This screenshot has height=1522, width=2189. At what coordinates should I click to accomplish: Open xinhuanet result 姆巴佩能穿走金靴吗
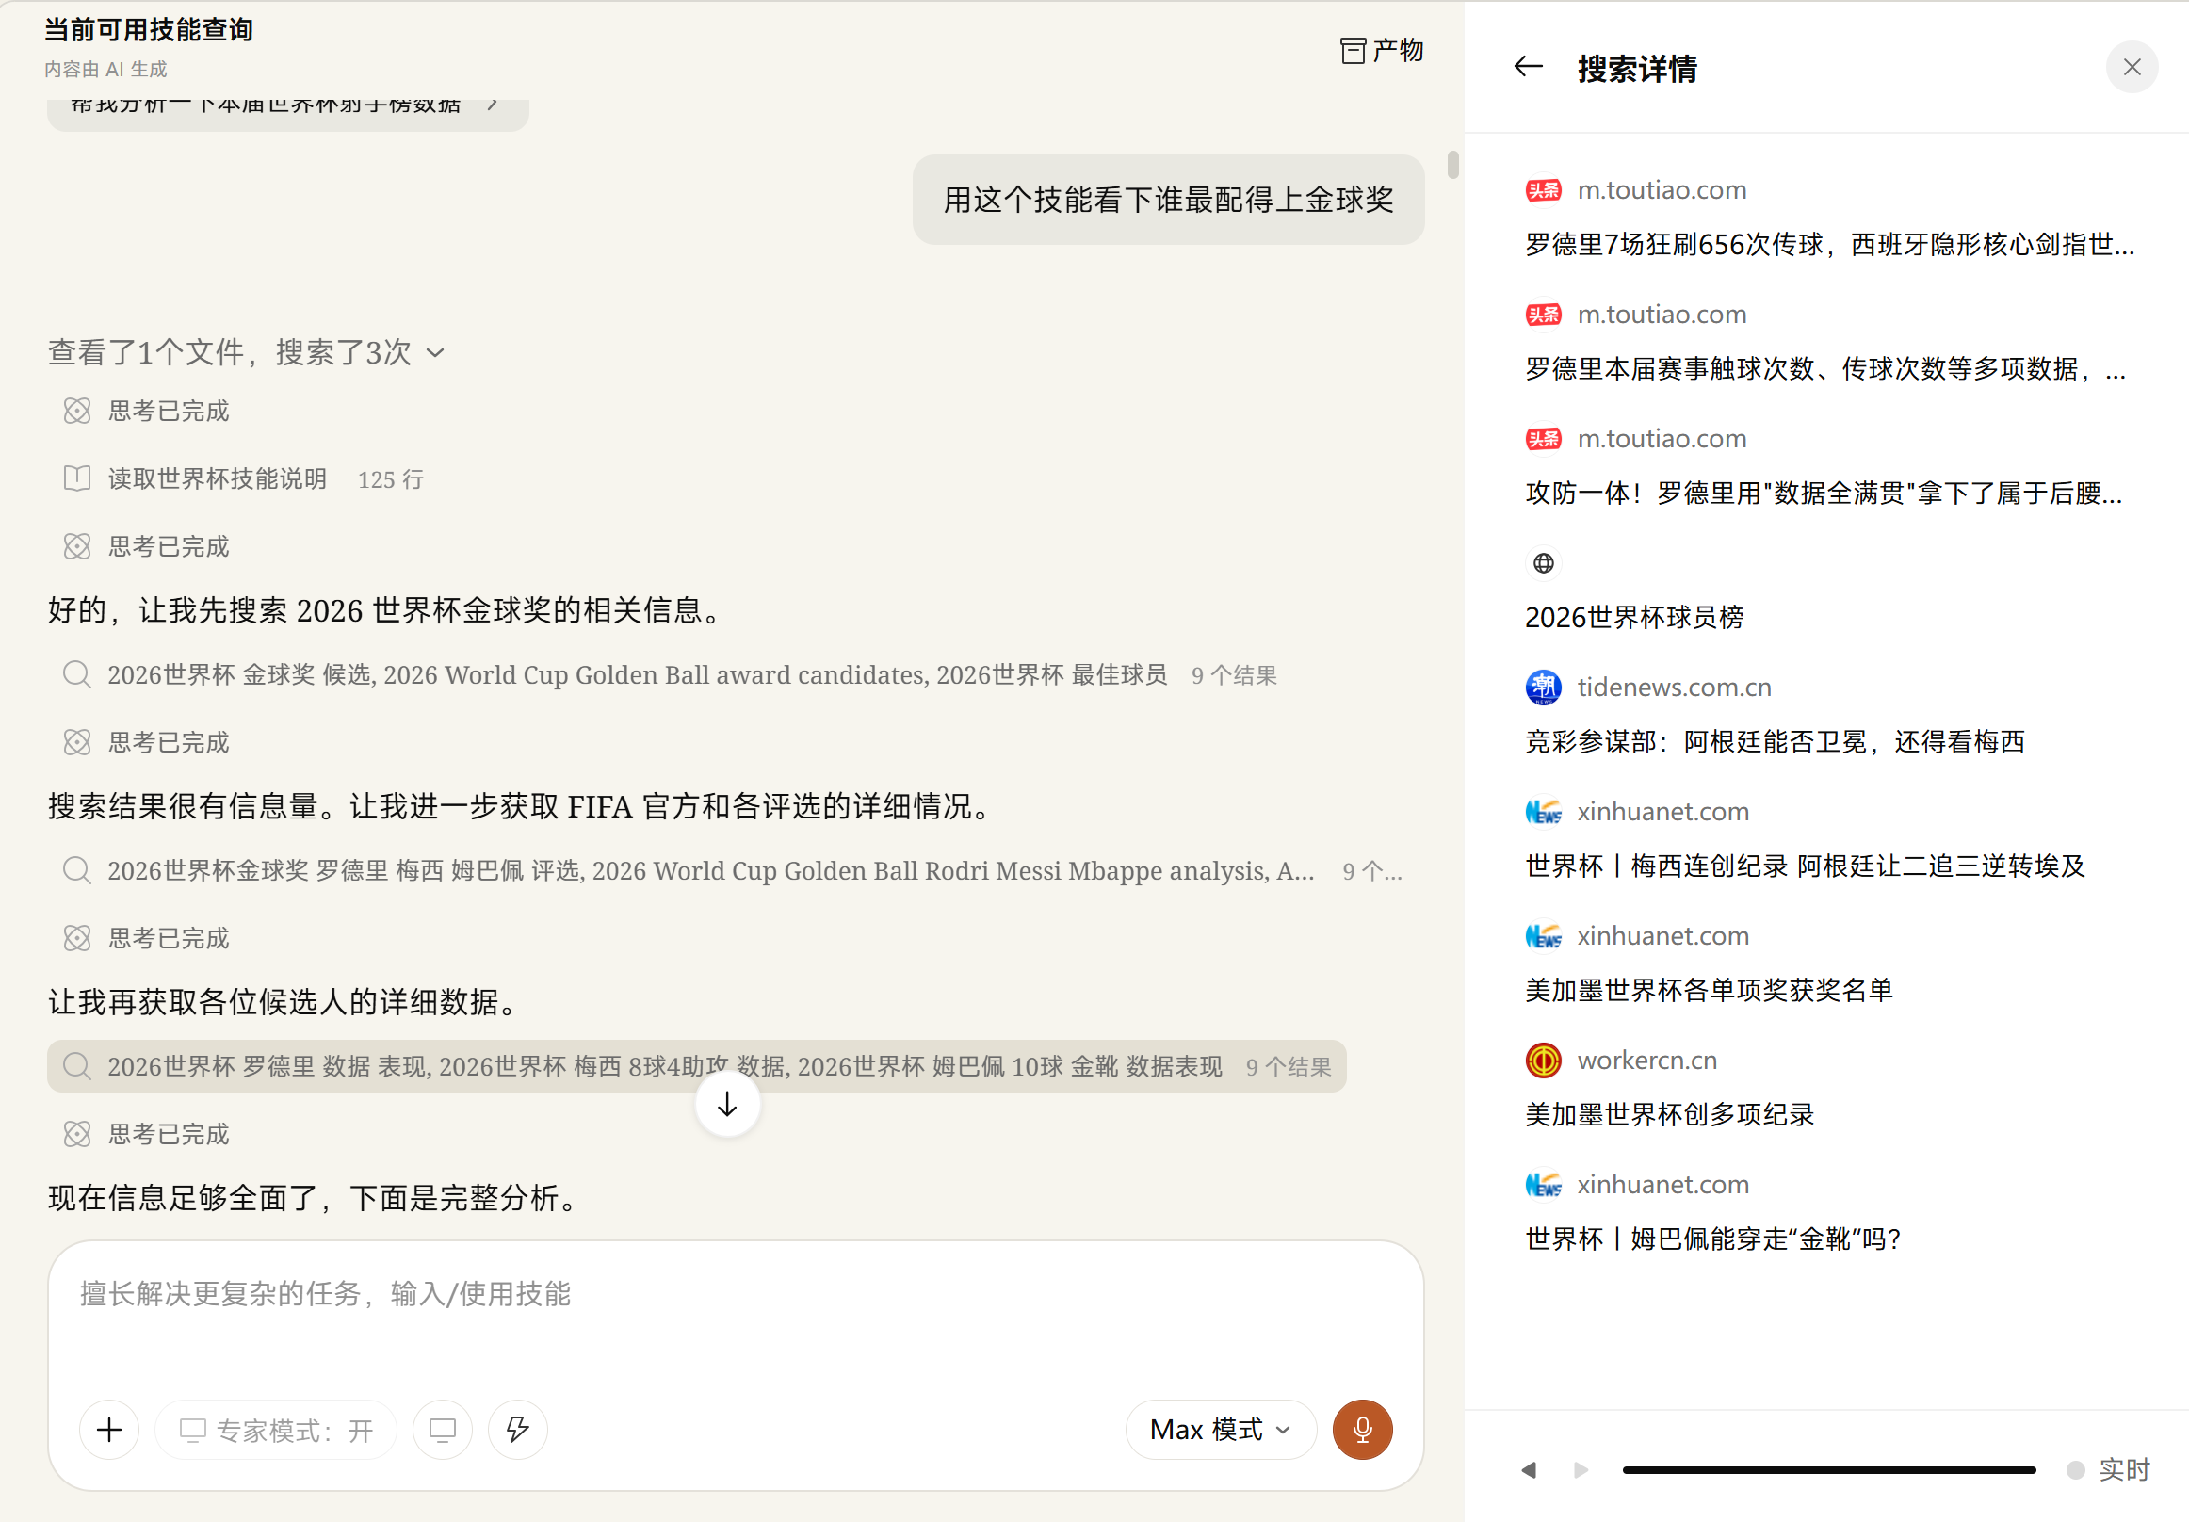point(1713,1212)
